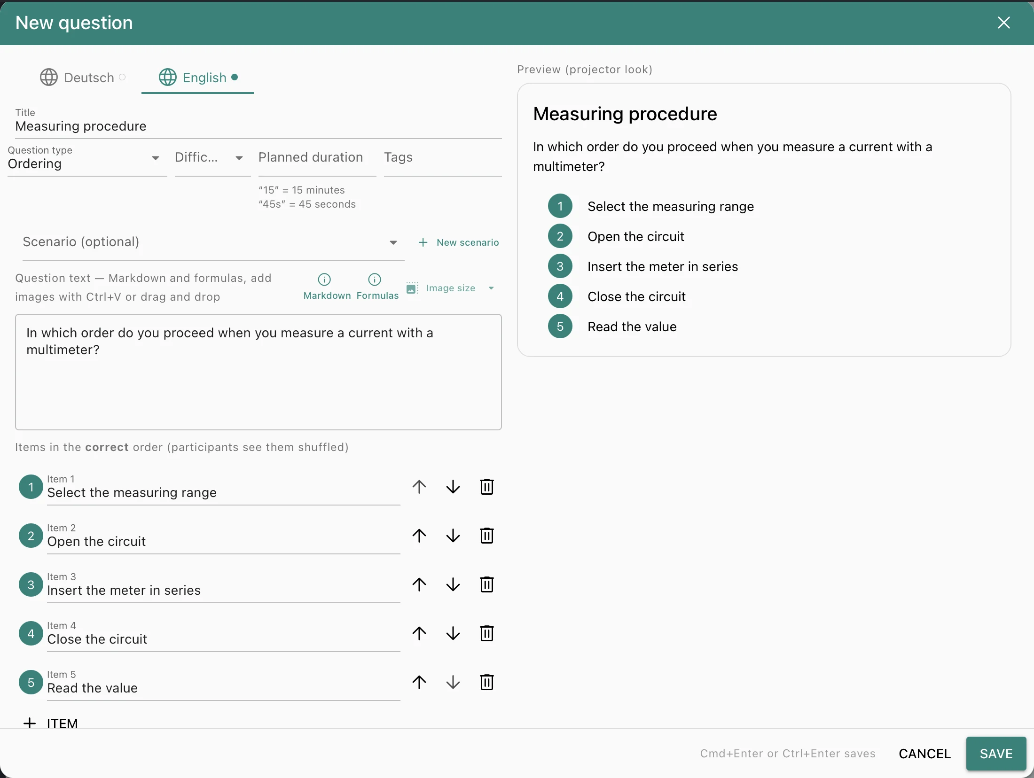The height and width of the screenshot is (778, 1034).
Task: Switch to the Deutsch language tab
Action: tap(83, 78)
